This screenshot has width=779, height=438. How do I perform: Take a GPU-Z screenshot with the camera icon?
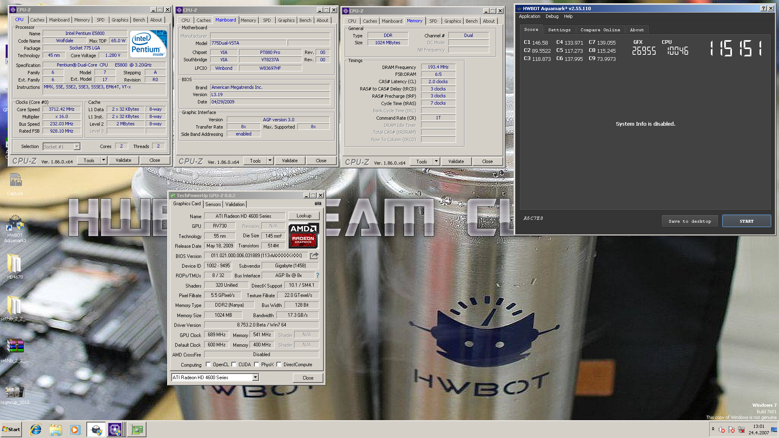(x=318, y=204)
